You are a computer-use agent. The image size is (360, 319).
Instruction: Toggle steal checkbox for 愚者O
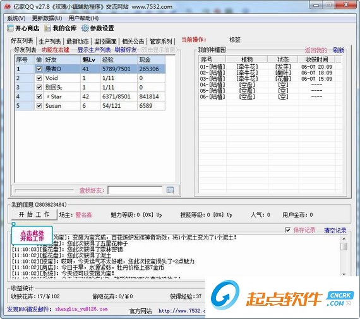coord(39,69)
